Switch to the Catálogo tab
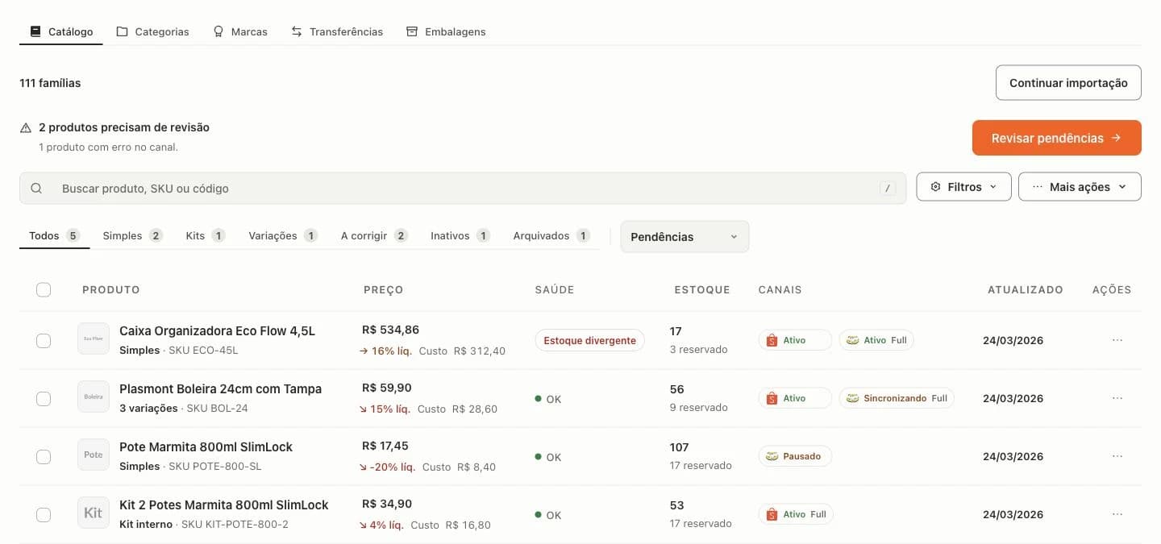The width and height of the screenshot is (1161, 544). tap(61, 31)
